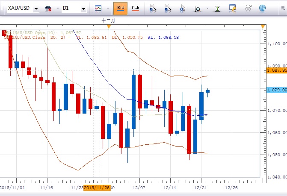
Task: Toggle the Ask price button
Action: click(x=136, y=8)
